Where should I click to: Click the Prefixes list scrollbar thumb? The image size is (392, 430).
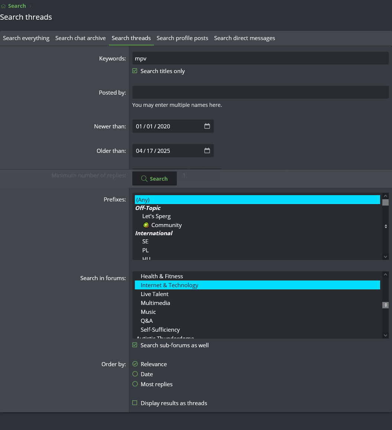click(385, 202)
